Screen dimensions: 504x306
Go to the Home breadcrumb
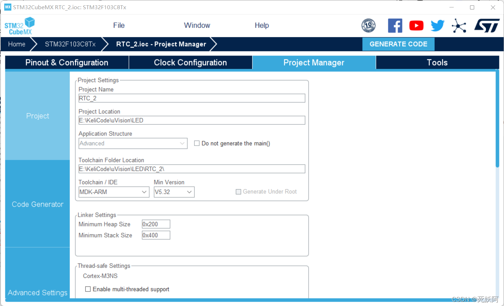coord(17,44)
